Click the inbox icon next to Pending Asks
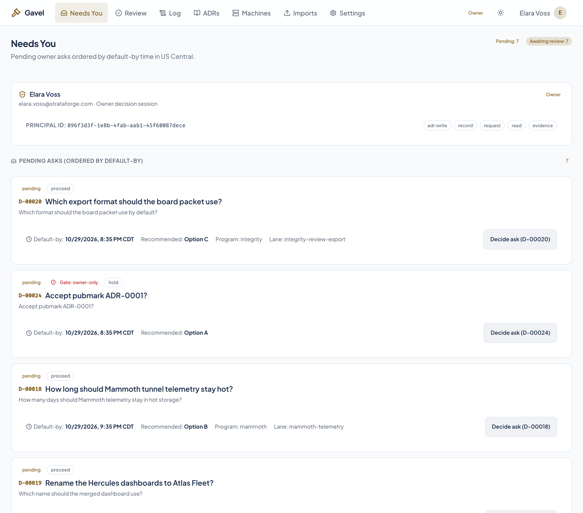Image resolution: width=583 pixels, height=513 pixels. pyautogui.click(x=14, y=161)
